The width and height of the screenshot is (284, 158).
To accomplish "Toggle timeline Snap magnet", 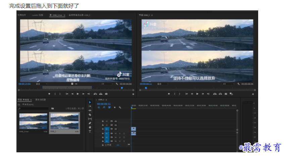I will [x=104, y=107].
